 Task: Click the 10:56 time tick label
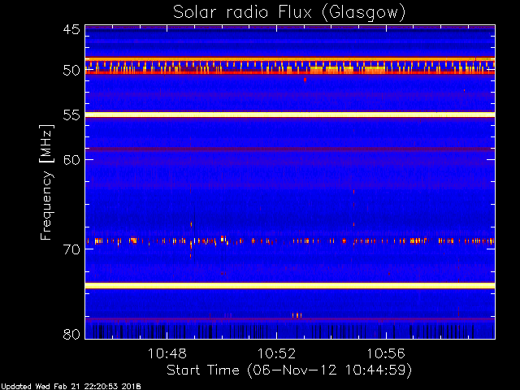(386, 353)
